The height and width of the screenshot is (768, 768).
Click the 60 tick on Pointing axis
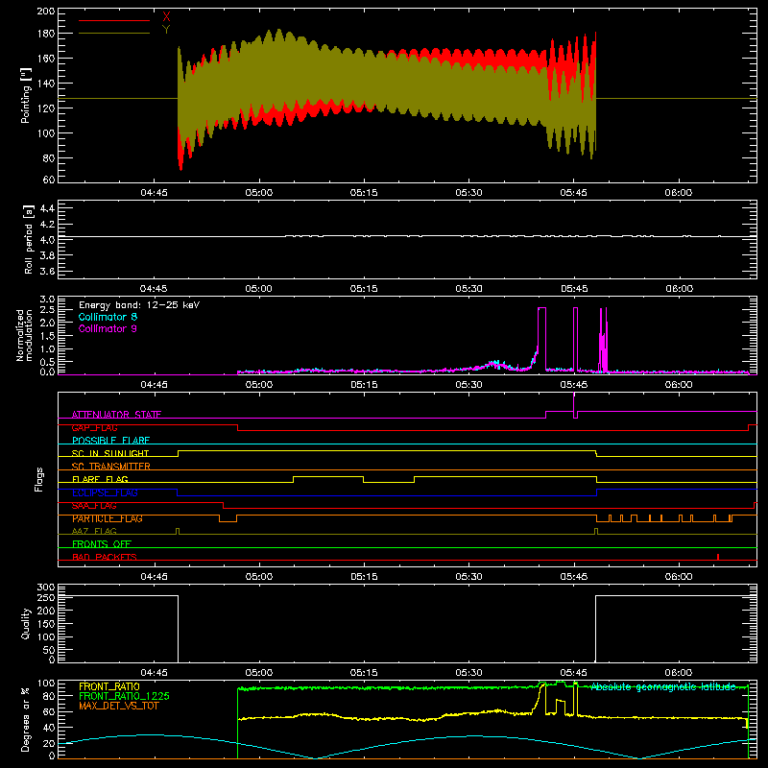49,180
